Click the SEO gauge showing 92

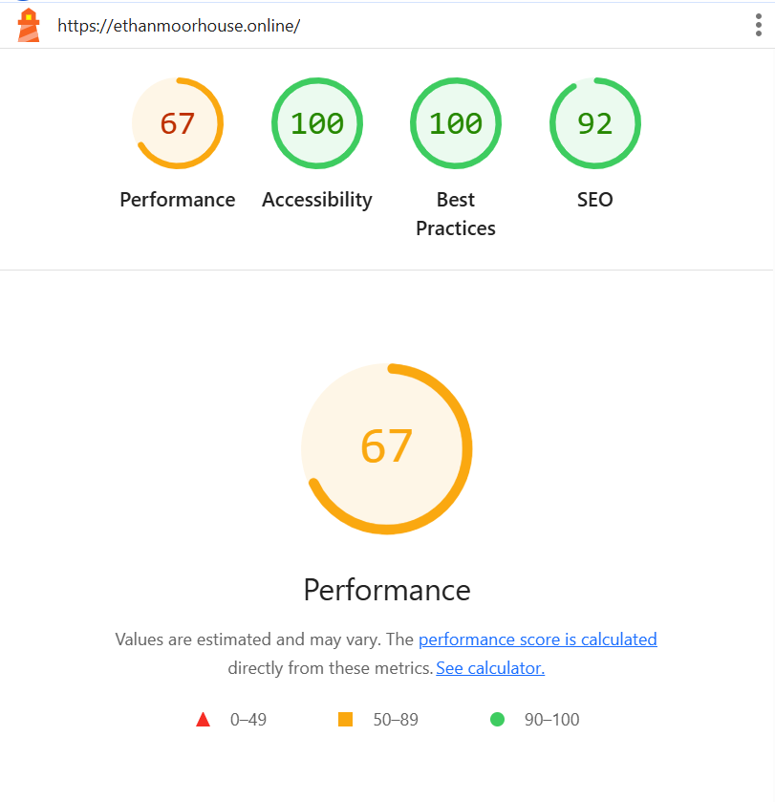[x=594, y=123]
